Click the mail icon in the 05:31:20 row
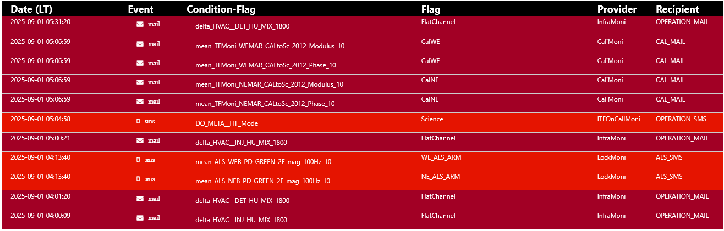The width and height of the screenshot is (724, 231). pyautogui.click(x=140, y=24)
